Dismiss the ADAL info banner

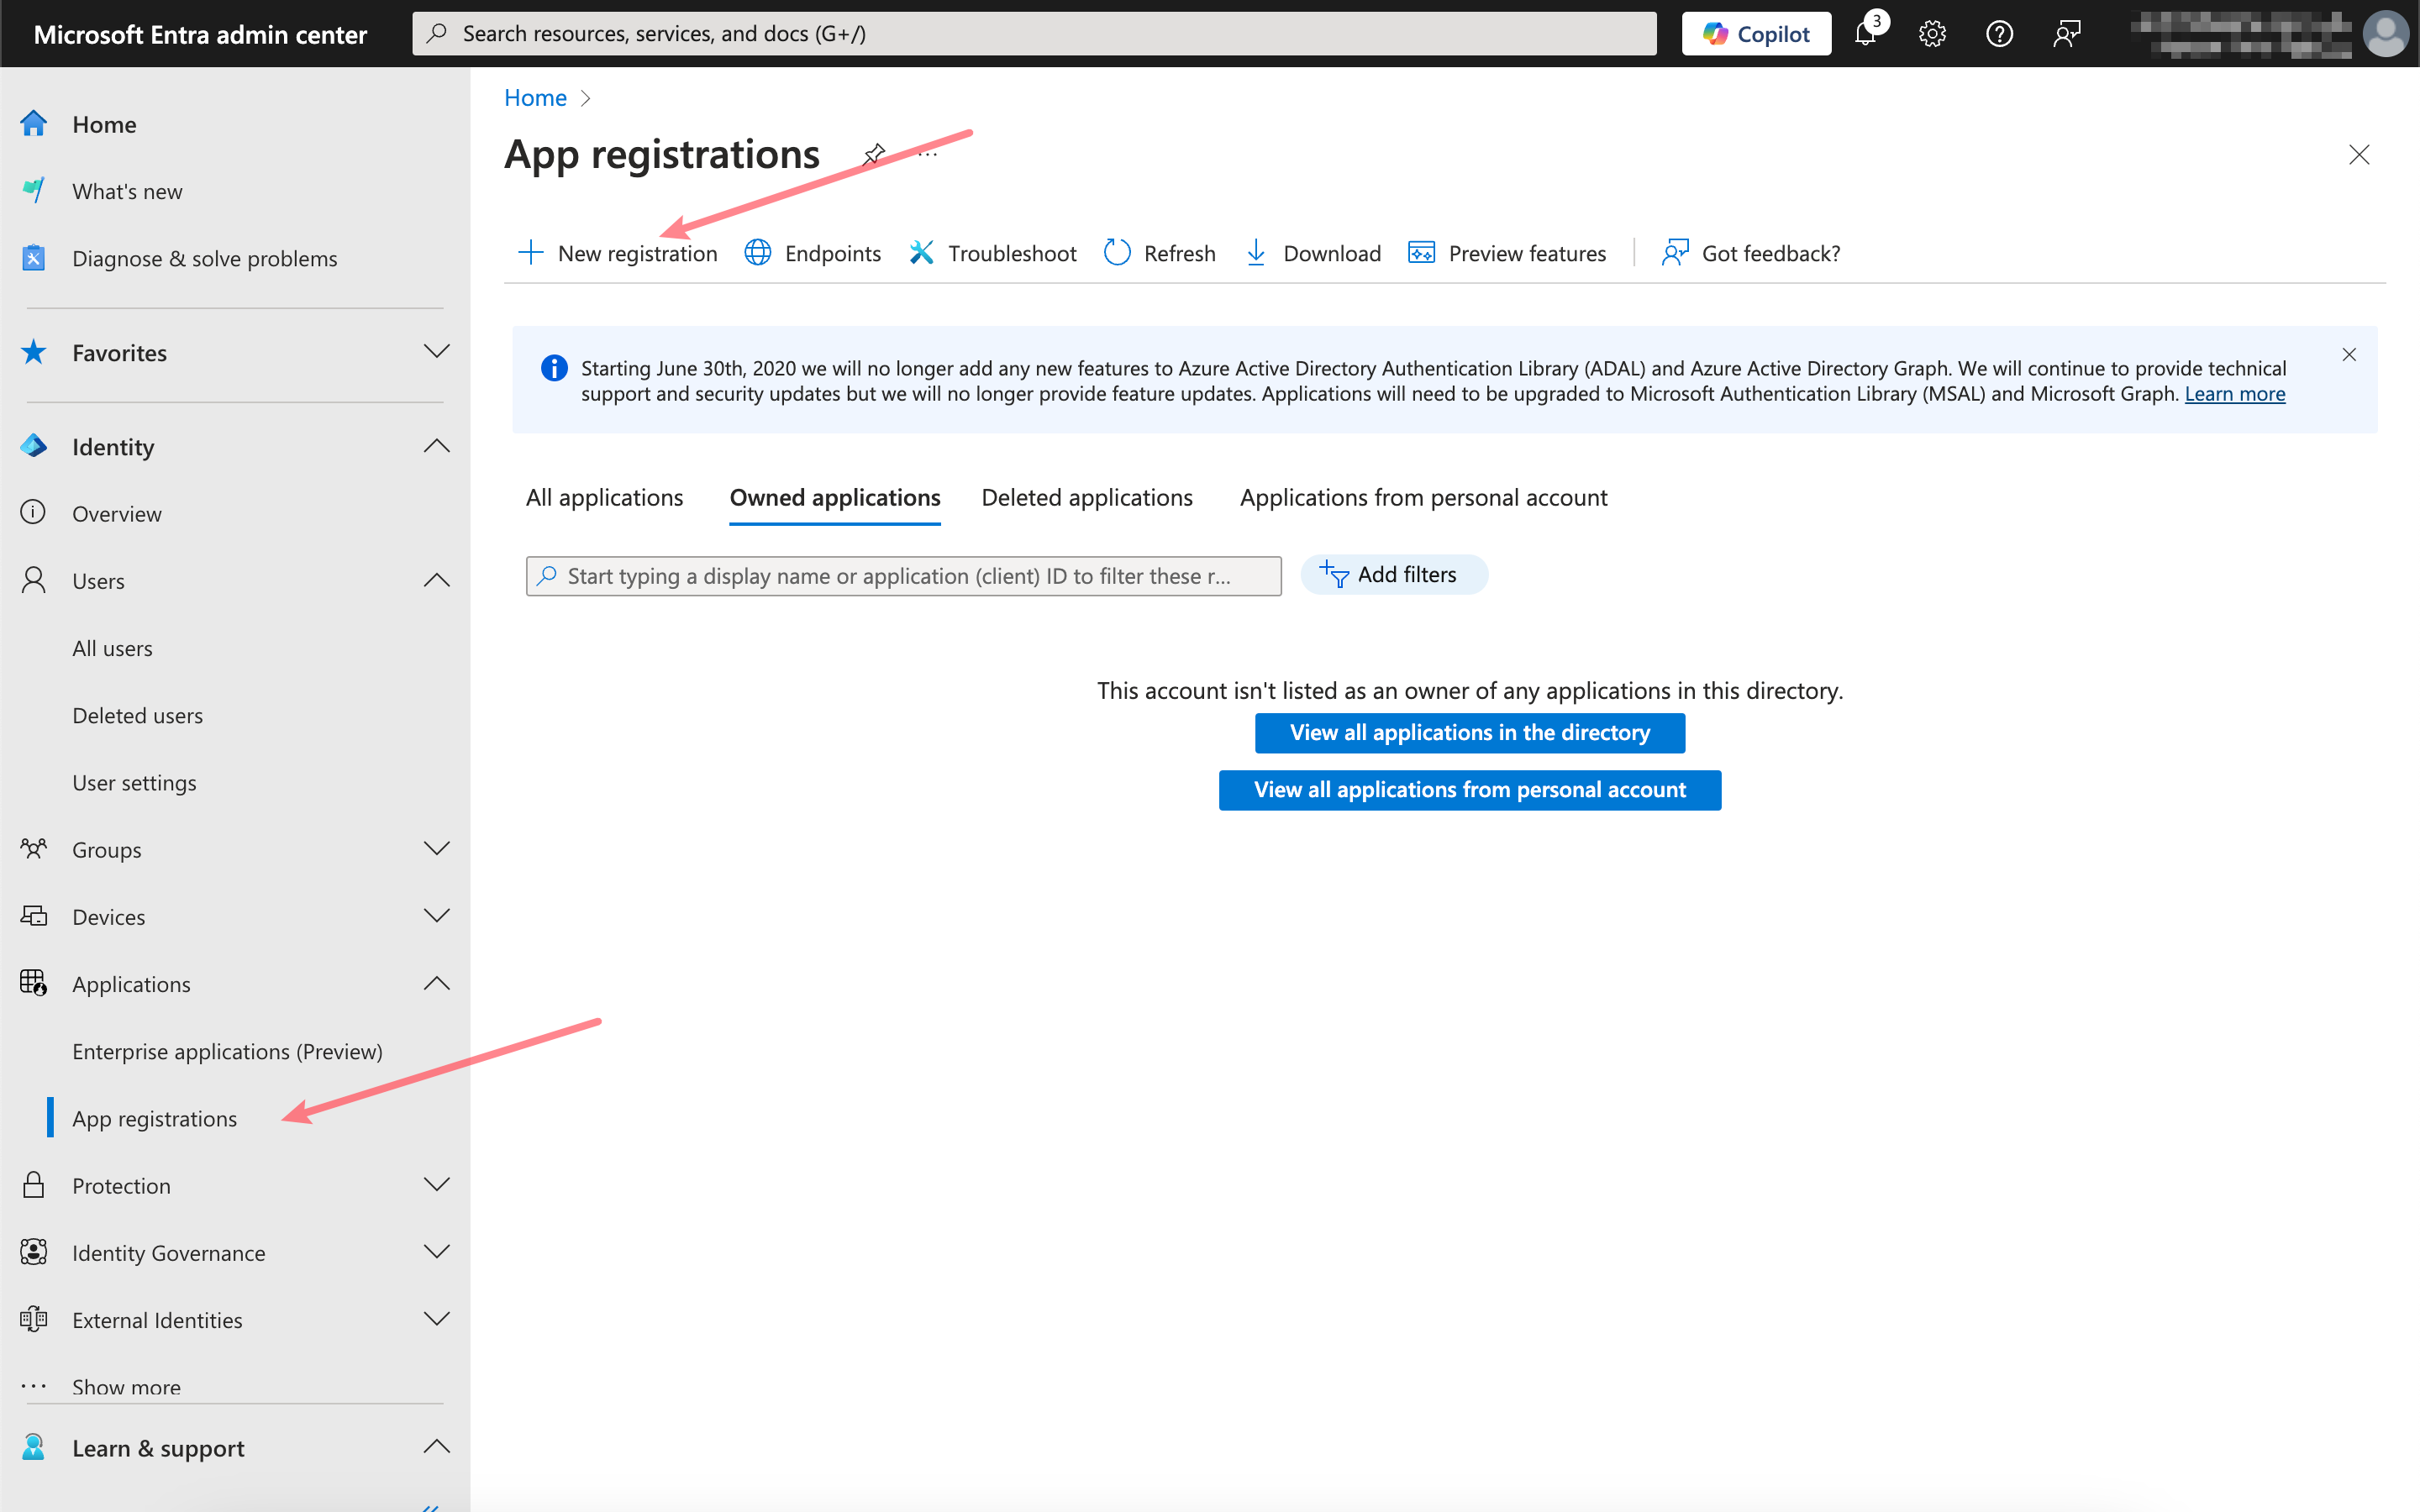click(2349, 355)
